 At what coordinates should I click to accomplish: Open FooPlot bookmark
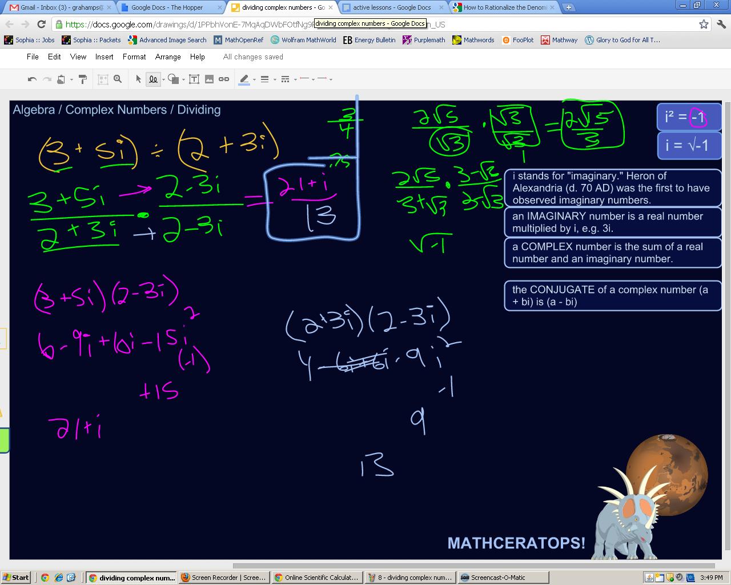coord(518,40)
